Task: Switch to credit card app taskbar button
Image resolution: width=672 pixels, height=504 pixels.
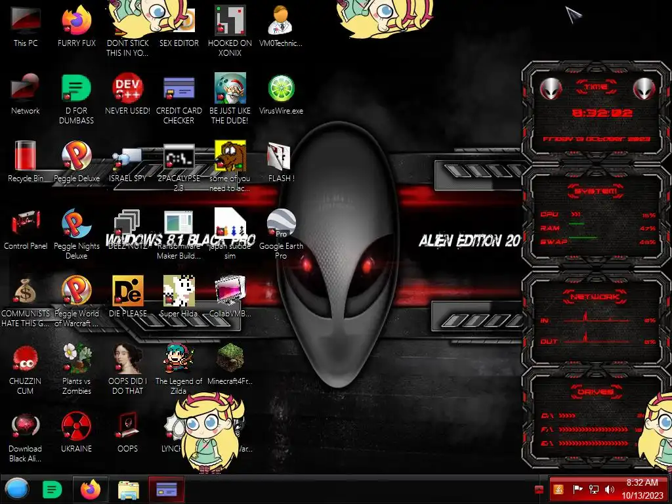Action: click(167, 490)
